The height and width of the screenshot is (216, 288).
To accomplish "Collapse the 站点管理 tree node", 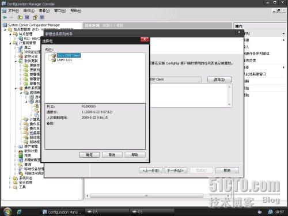I will click(10, 34).
